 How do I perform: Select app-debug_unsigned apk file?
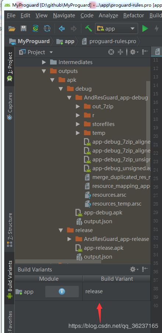point(117,168)
